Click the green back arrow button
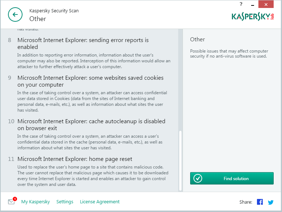Screen dimensions: 282x212 point(15,14)
